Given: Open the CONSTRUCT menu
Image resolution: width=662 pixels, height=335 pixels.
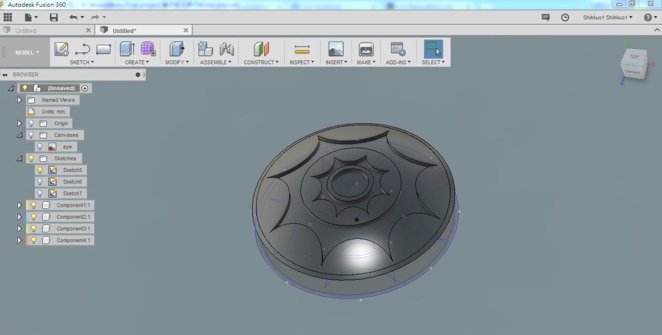Looking at the screenshot, I should pyautogui.click(x=262, y=62).
